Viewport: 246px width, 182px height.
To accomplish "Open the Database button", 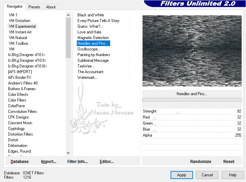I will click(x=20, y=161).
